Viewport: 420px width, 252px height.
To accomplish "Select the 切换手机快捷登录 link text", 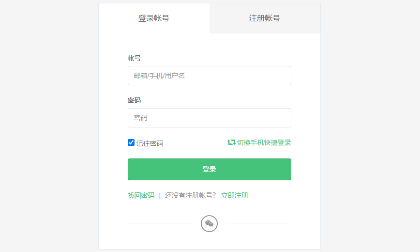I will [x=264, y=142].
